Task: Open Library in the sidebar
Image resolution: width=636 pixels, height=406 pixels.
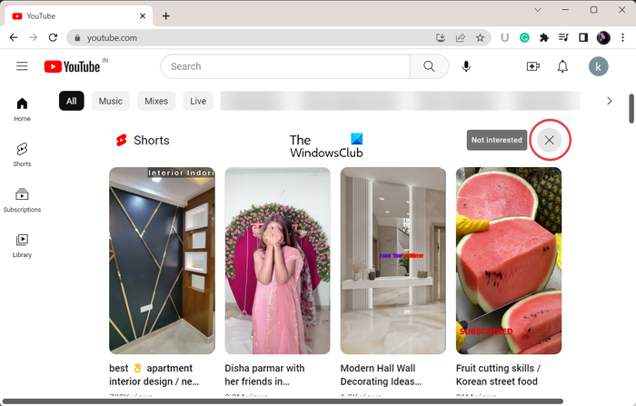Action: [x=22, y=246]
